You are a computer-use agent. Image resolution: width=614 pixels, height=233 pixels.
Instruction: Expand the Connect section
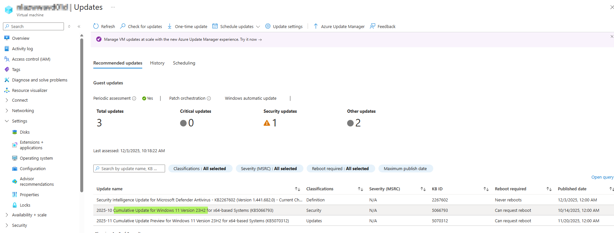pyautogui.click(x=7, y=100)
